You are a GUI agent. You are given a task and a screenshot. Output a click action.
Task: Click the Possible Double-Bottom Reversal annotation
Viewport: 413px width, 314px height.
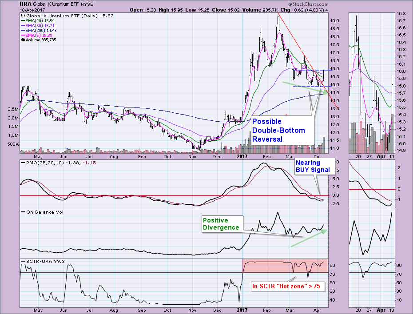[282, 130]
